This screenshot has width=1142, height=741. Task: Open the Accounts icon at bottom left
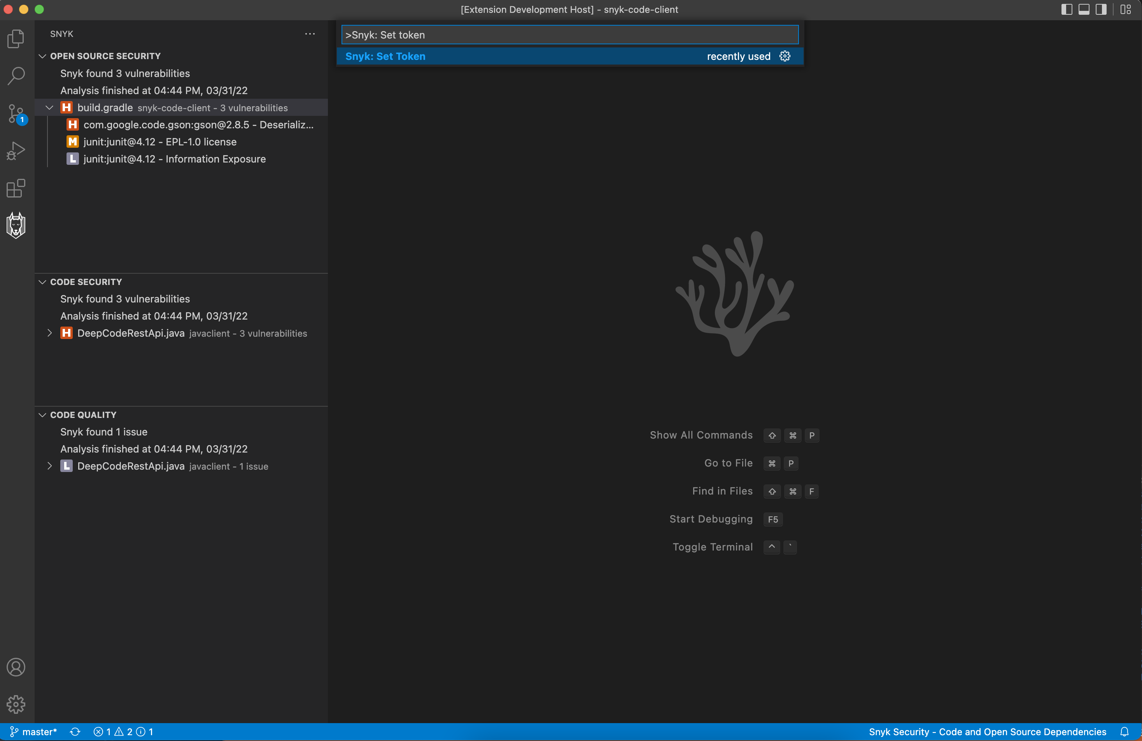click(16, 667)
